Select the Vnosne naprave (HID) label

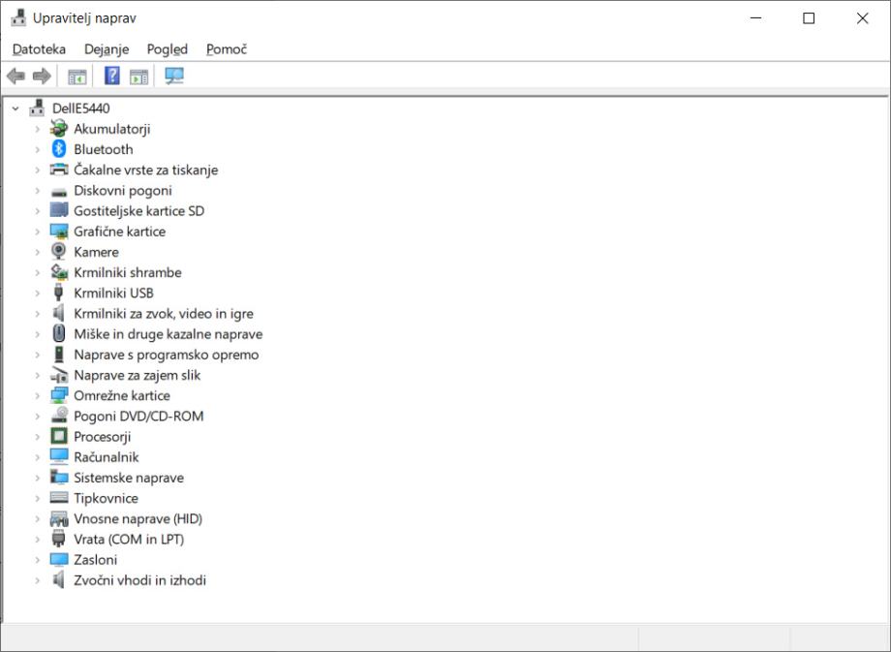[138, 518]
